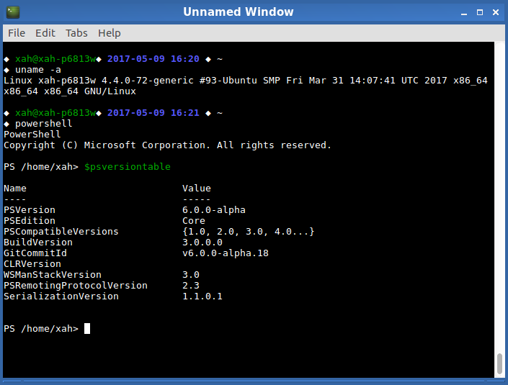The image size is (508, 385).
Task: Open the Edit menu
Action: click(x=45, y=33)
